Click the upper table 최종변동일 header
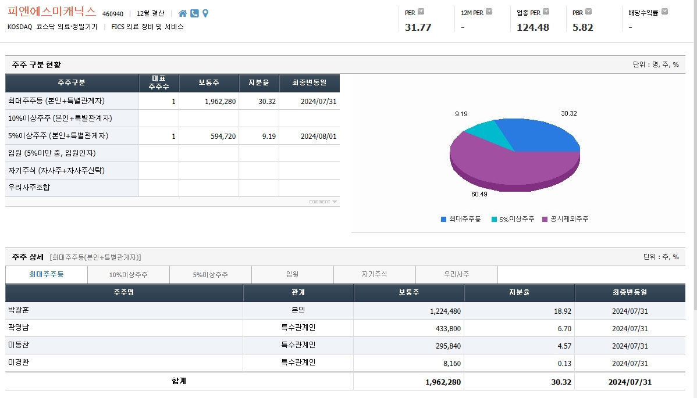The width and height of the screenshot is (697, 398). [x=310, y=83]
